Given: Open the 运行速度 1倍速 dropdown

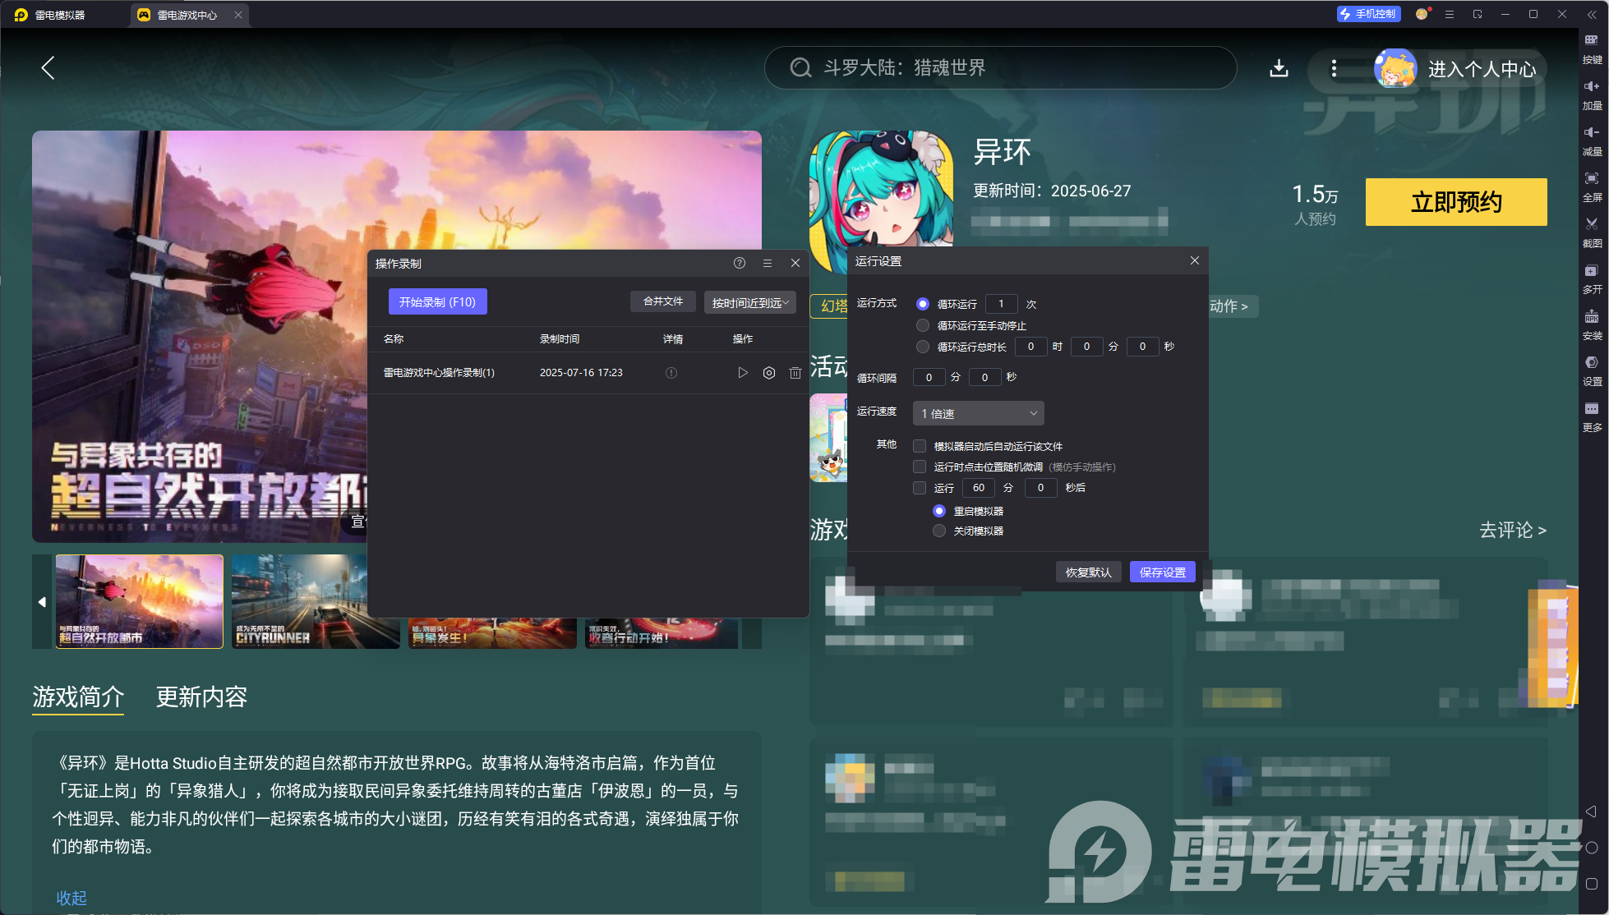Looking at the screenshot, I should point(977,412).
